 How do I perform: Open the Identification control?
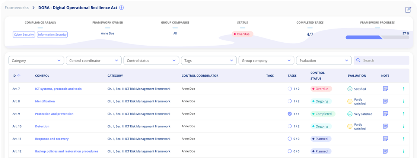tap(45, 101)
